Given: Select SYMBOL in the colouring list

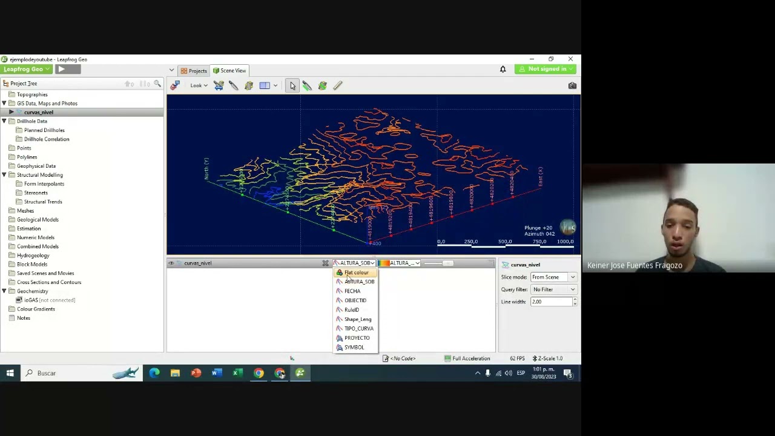Looking at the screenshot, I should click(x=355, y=348).
